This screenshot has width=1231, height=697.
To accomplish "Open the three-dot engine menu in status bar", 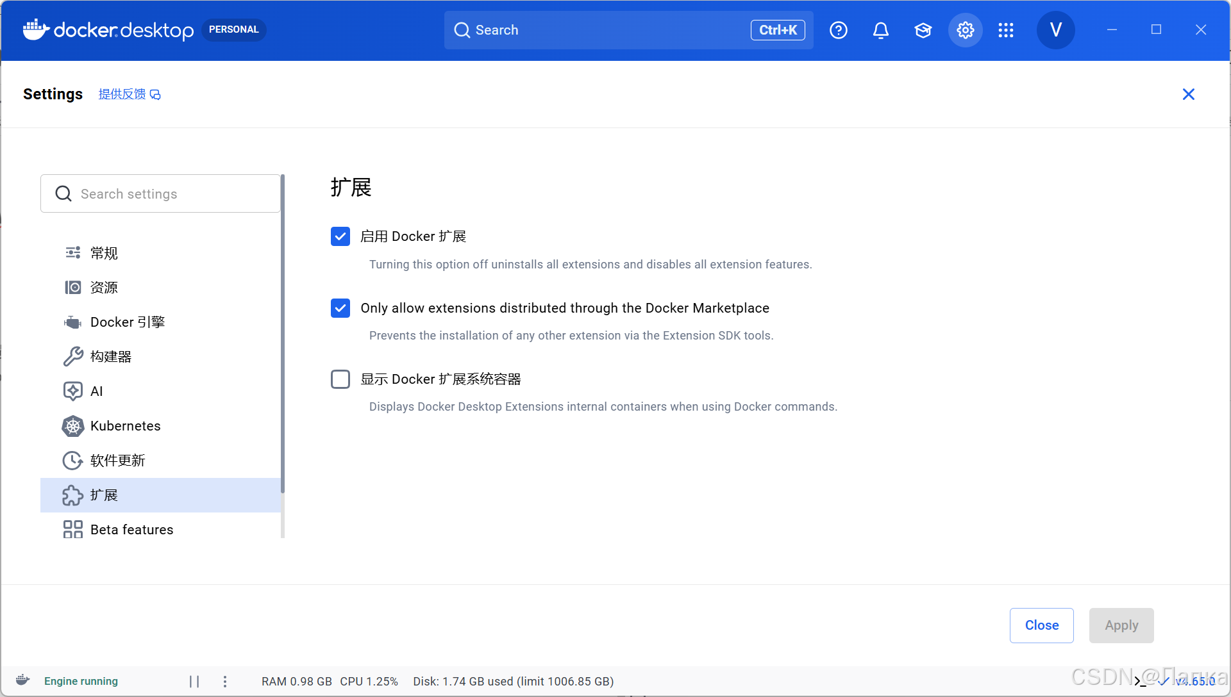I will (x=225, y=681).
